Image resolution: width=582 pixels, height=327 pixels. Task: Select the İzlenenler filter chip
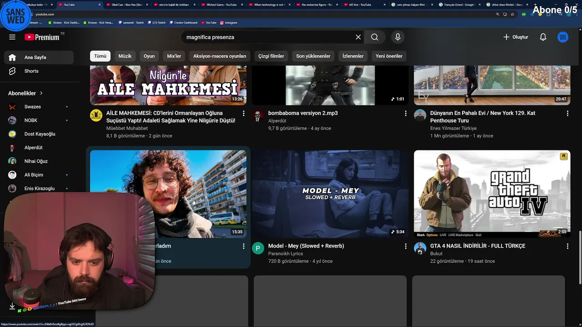[353, 56]
